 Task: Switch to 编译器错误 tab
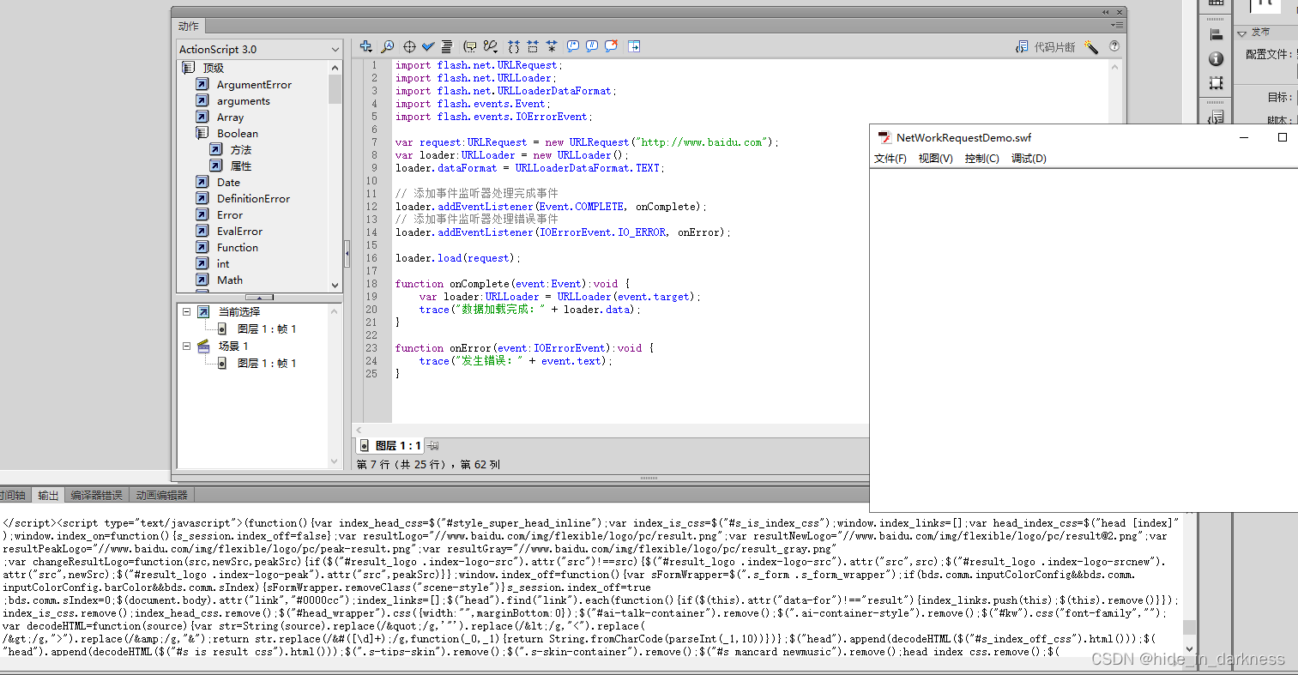click(x=96, y=495)
